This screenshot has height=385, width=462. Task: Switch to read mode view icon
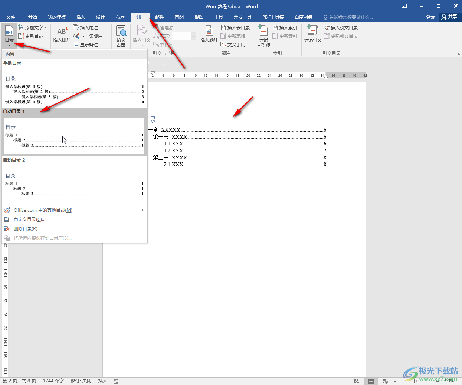pyautogui.click(x=357, y=381)
